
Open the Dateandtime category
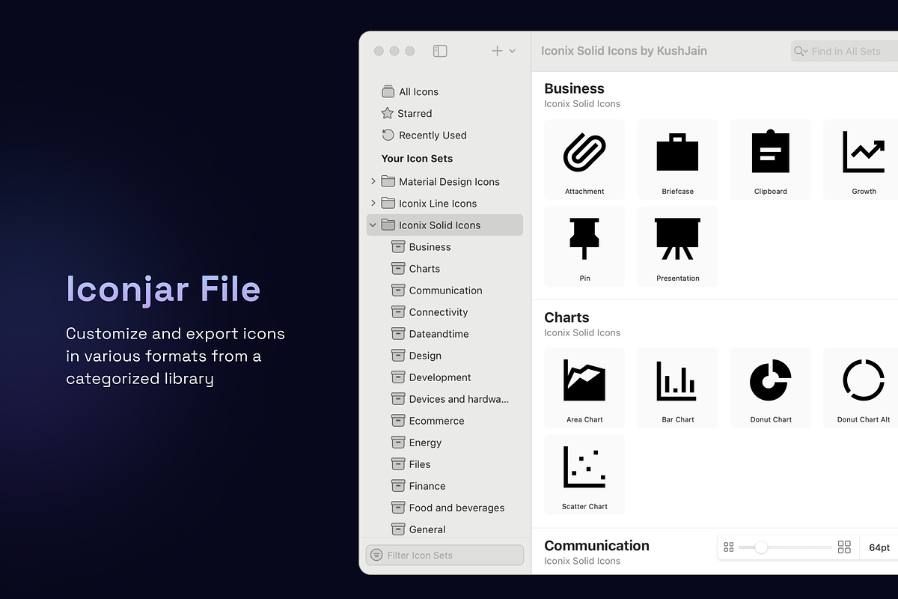(430, 333)
